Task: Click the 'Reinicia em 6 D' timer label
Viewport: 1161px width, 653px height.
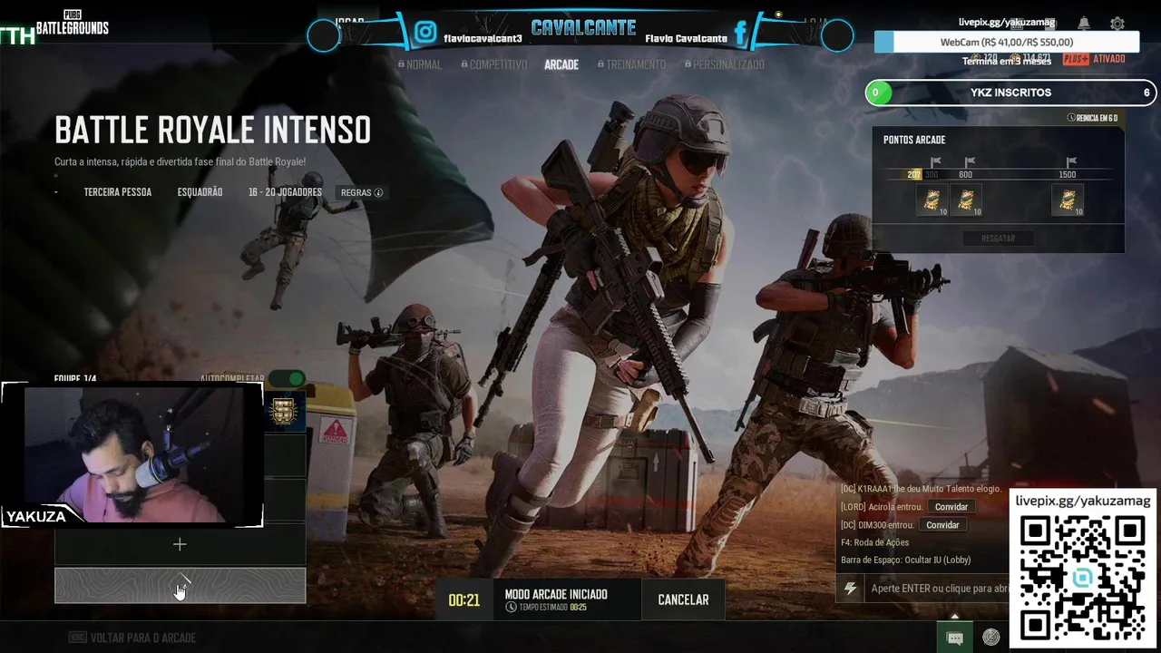Action: click(x=1093, y=118)
